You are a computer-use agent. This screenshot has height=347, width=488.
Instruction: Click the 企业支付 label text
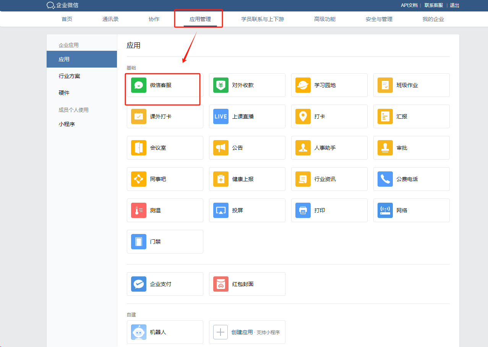tap(161, 284)
